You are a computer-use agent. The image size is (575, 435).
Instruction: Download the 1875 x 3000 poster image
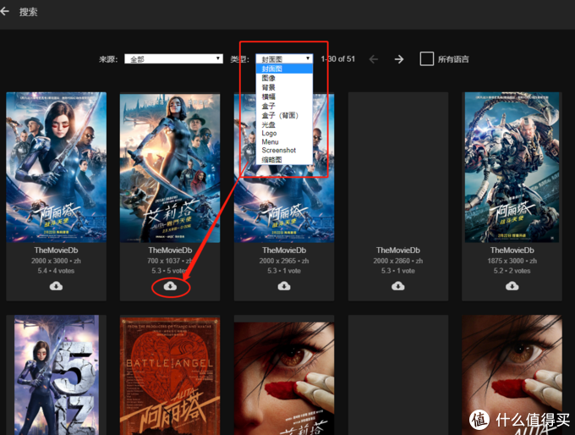pos(512,285)
